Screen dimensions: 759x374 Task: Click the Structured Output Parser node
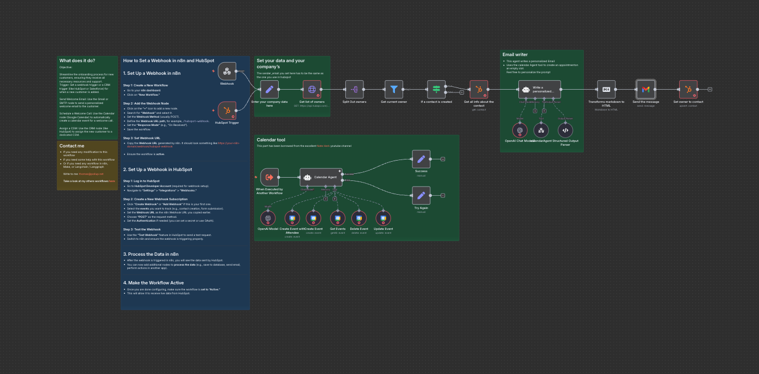point(565,130)
